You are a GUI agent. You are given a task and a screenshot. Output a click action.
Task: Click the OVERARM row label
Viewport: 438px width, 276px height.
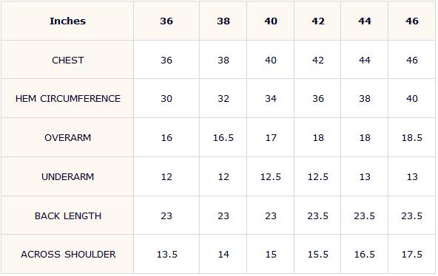point(67,137)
